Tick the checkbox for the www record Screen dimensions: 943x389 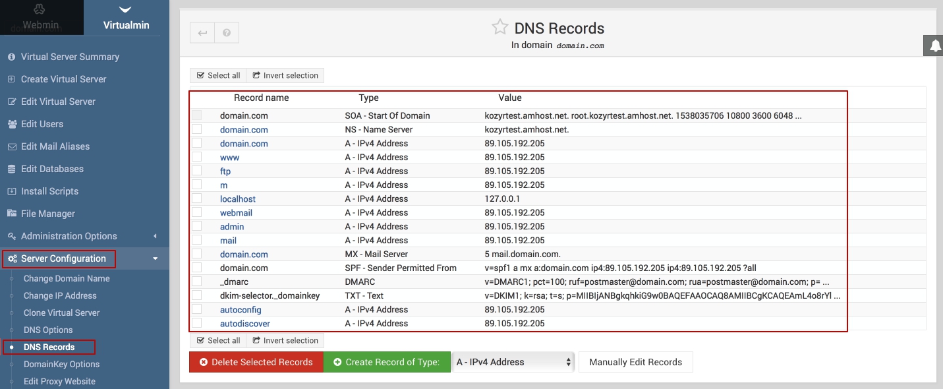pyautogui.click(x=197, y=157)
